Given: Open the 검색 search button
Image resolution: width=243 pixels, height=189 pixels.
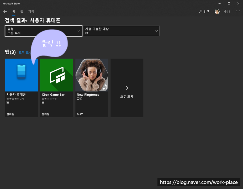Looking at the screenshot, I should pos(204,12).
